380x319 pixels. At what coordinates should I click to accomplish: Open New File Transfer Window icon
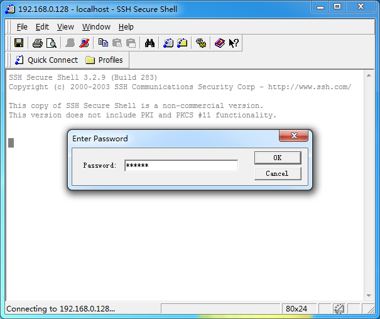[x=182, y=43]
